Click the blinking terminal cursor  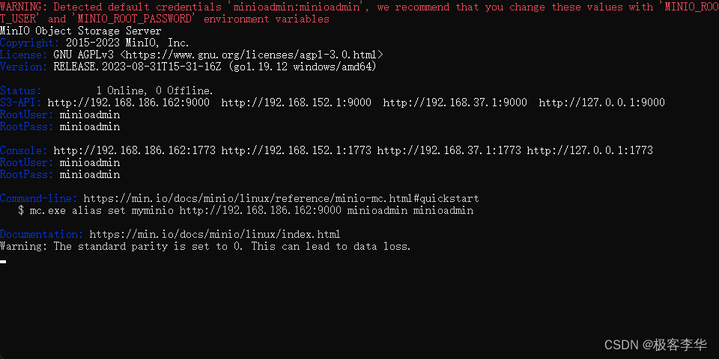click(3, 262)
